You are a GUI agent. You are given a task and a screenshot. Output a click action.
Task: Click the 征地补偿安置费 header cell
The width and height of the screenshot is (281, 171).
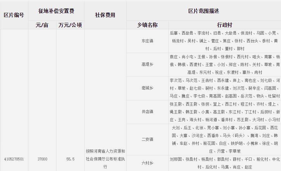[x=56, y=11]
